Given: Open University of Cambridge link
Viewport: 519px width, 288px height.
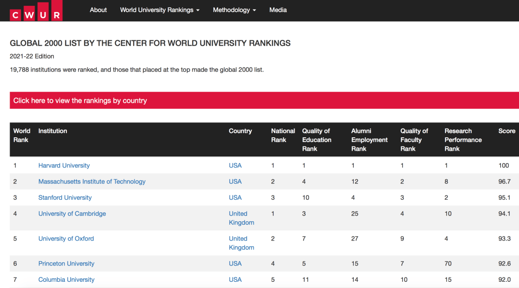Looking at the screenshot, I should point(72,214).
